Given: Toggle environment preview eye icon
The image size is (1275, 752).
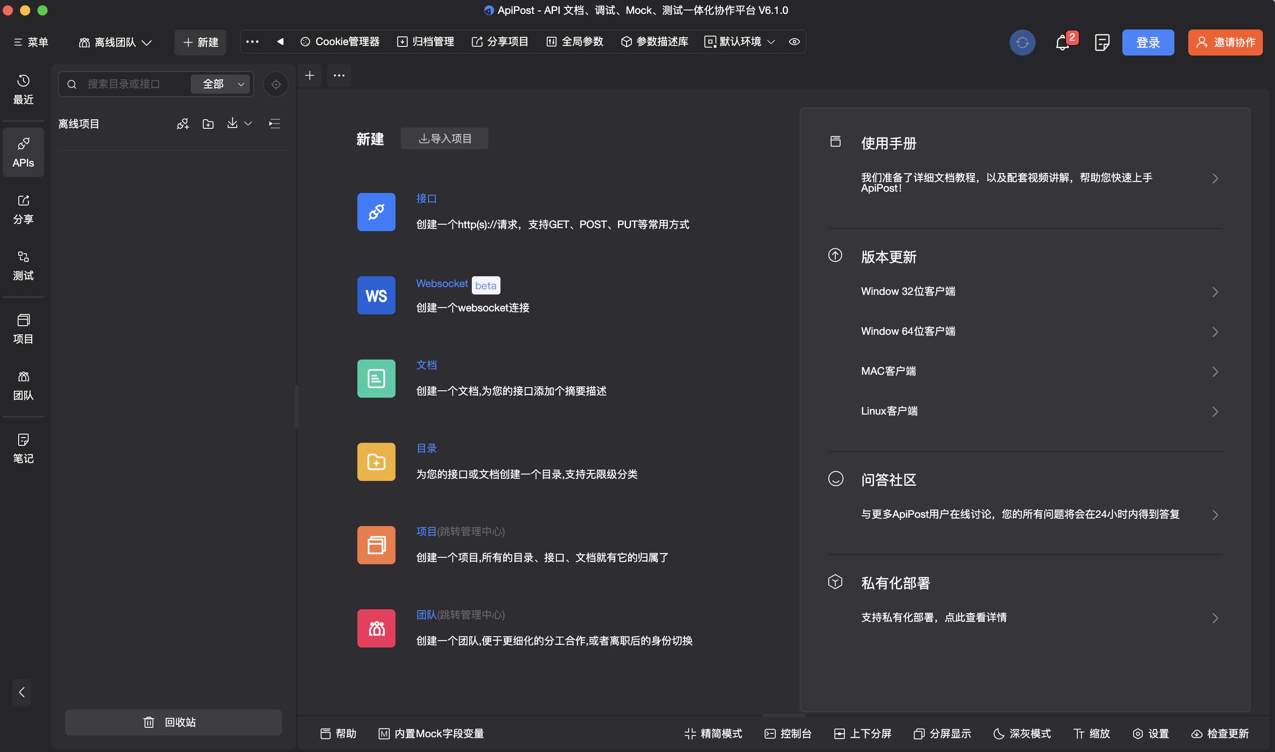Looking at the screenshot, I should [794, 42].
